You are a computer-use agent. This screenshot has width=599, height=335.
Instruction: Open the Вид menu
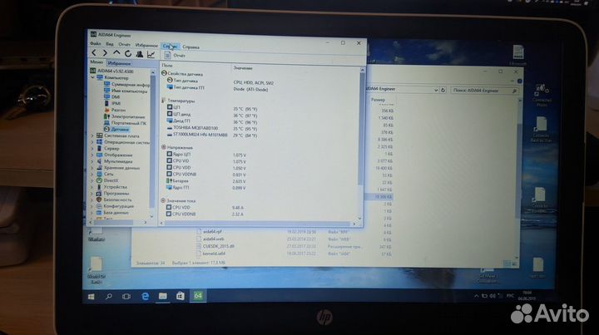(x=110, y=44)
